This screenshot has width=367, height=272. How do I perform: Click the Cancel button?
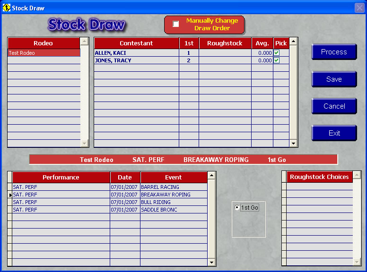click(x=334, y=106)
